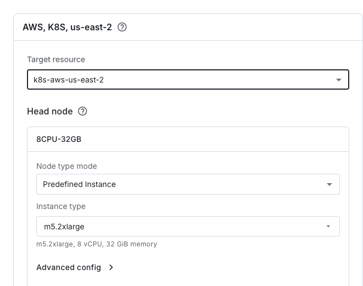Screen dimensions: 363x286
Task: Open the Node type mode dropdown
Action: (188, 184)
